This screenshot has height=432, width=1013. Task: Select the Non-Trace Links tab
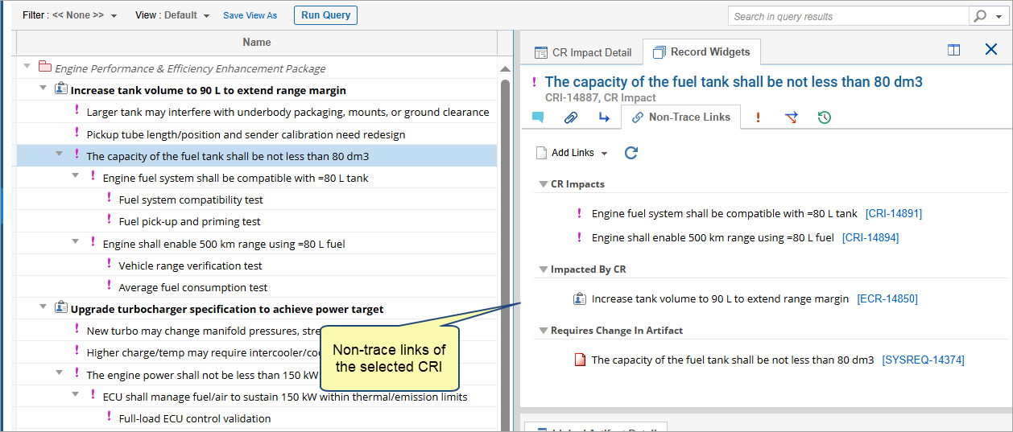click(x=680, y=117)
